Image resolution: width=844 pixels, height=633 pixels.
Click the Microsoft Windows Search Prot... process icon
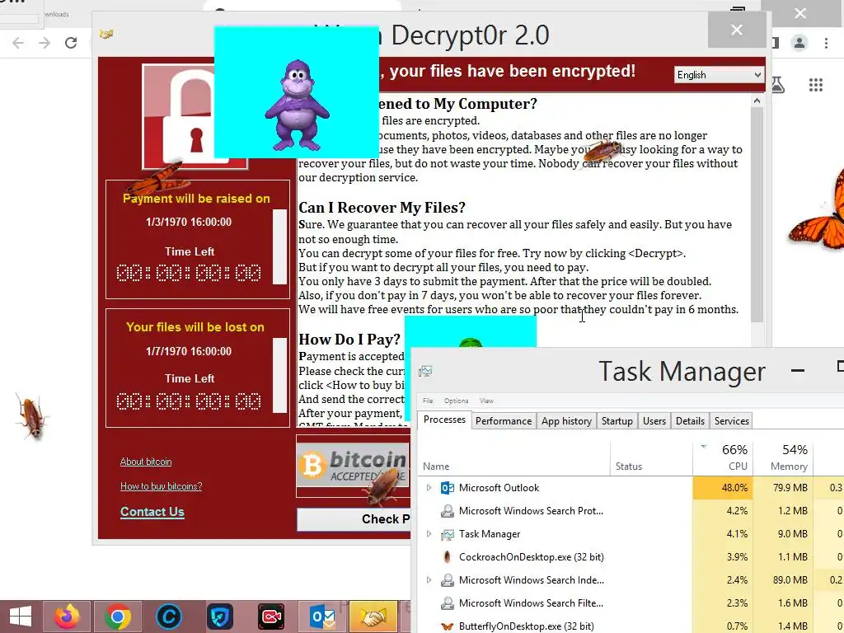(448, 511)
